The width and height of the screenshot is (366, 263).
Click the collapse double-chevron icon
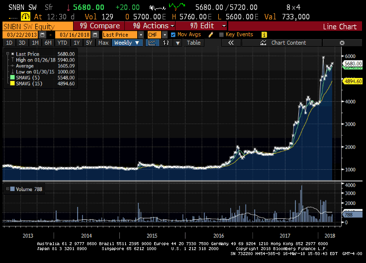point(231,43)
